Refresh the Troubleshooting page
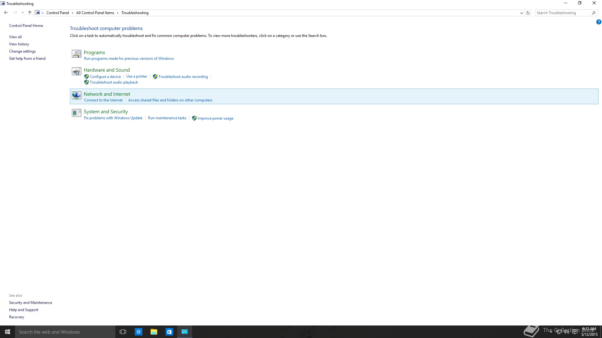This screenshot has width=602, height=338. point(528,13)
